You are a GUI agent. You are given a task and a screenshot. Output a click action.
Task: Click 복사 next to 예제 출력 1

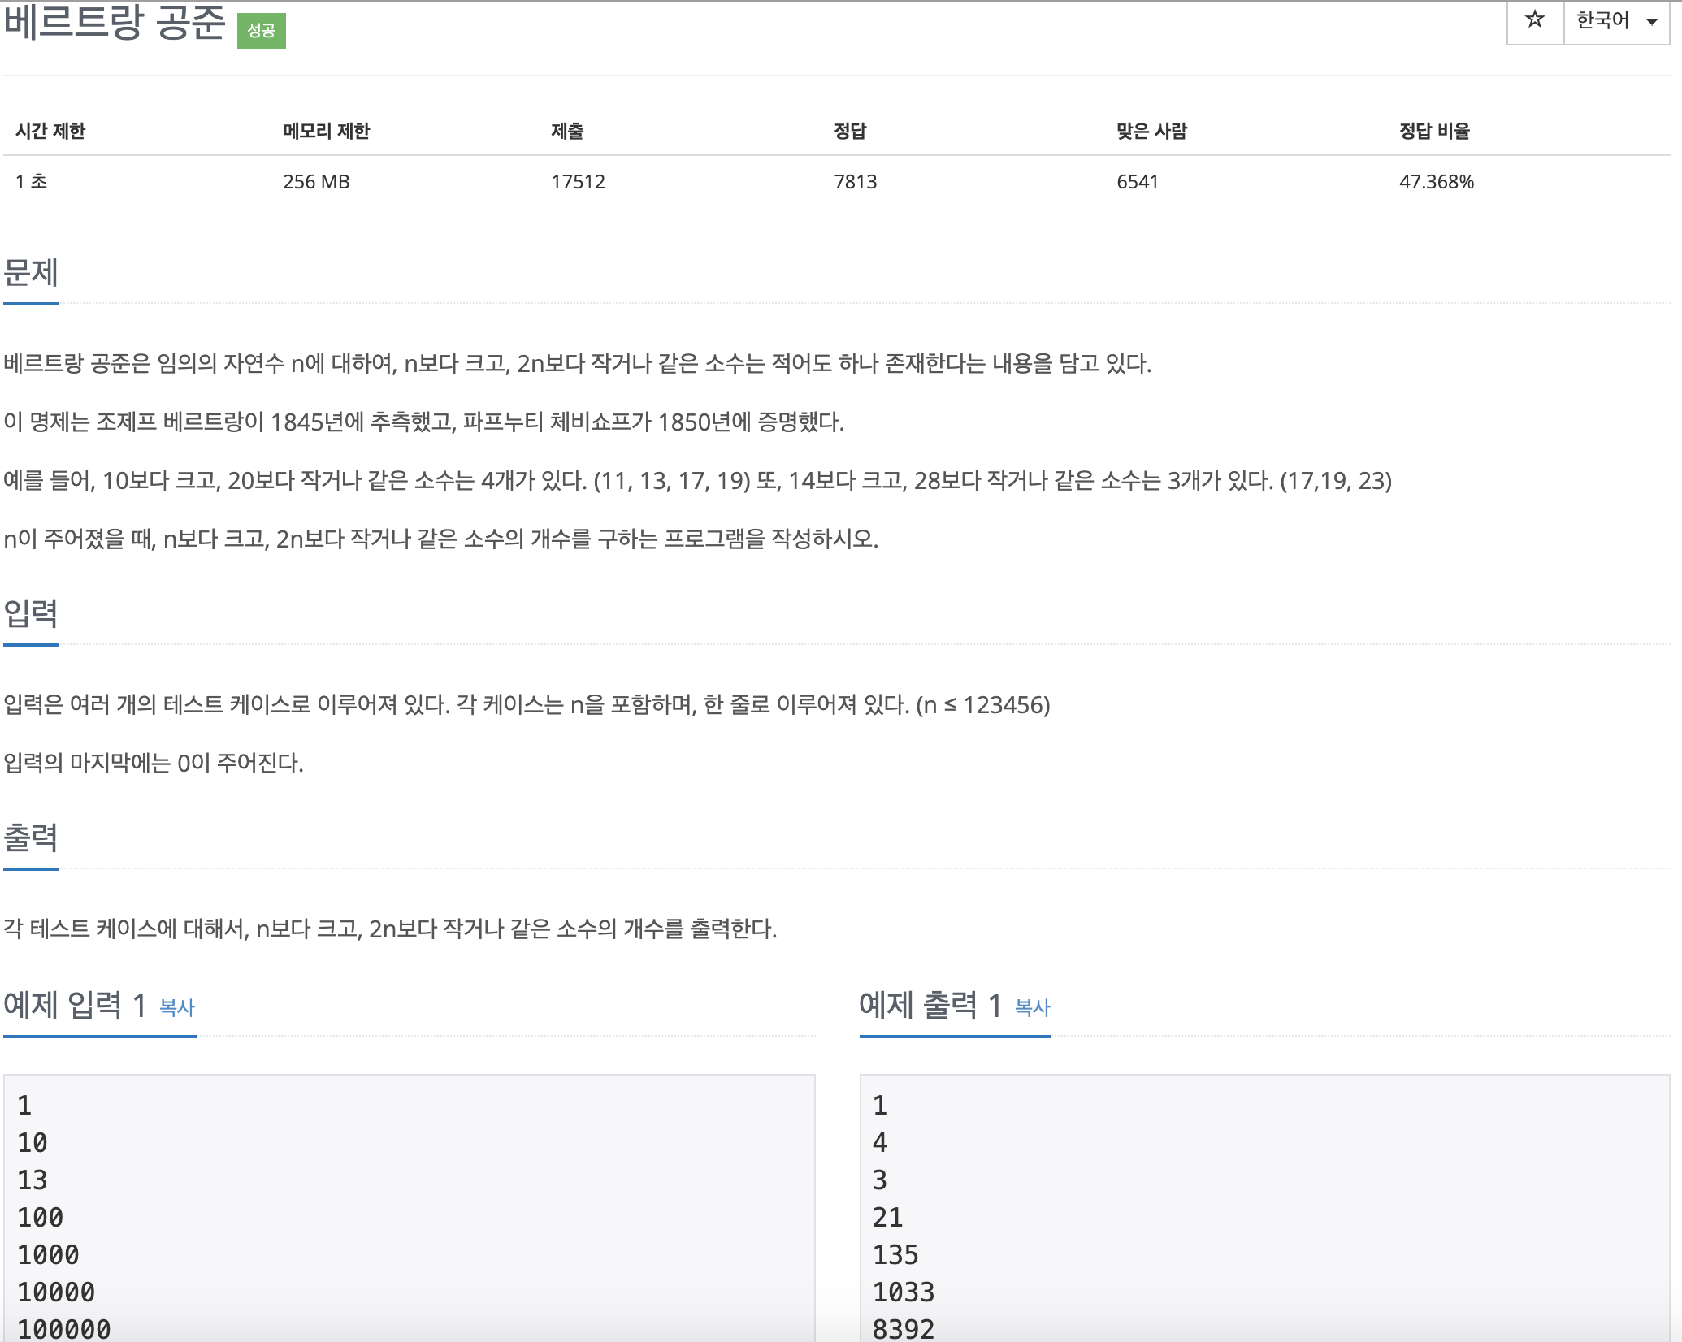pos(1033,1008)
